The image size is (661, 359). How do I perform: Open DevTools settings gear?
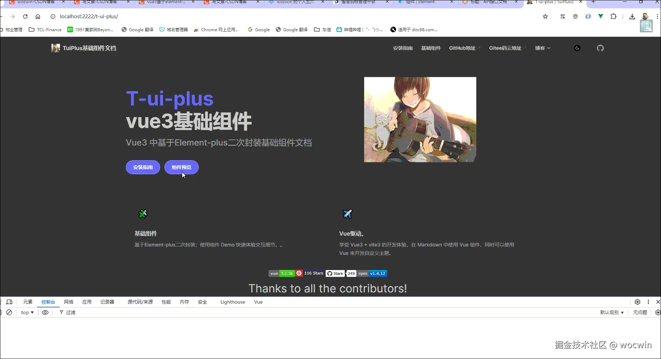pos(638,302)
